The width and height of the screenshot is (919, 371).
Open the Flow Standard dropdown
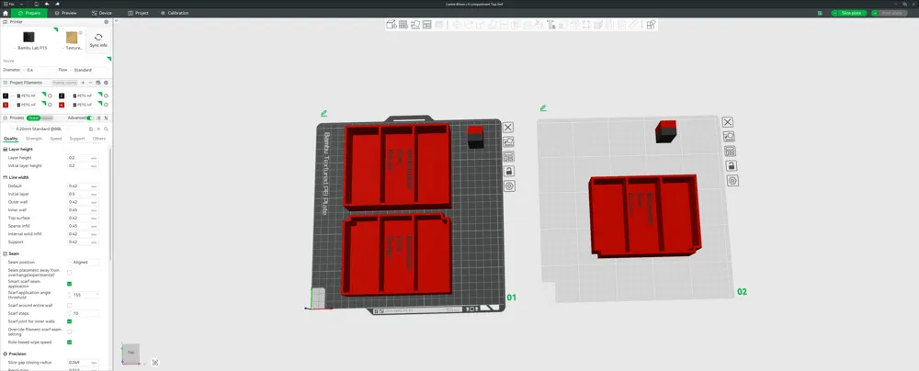(x=88, y=70)
